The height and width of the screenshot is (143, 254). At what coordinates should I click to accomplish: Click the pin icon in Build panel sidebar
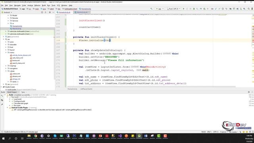pyautogui.click(x=2, y=104)
